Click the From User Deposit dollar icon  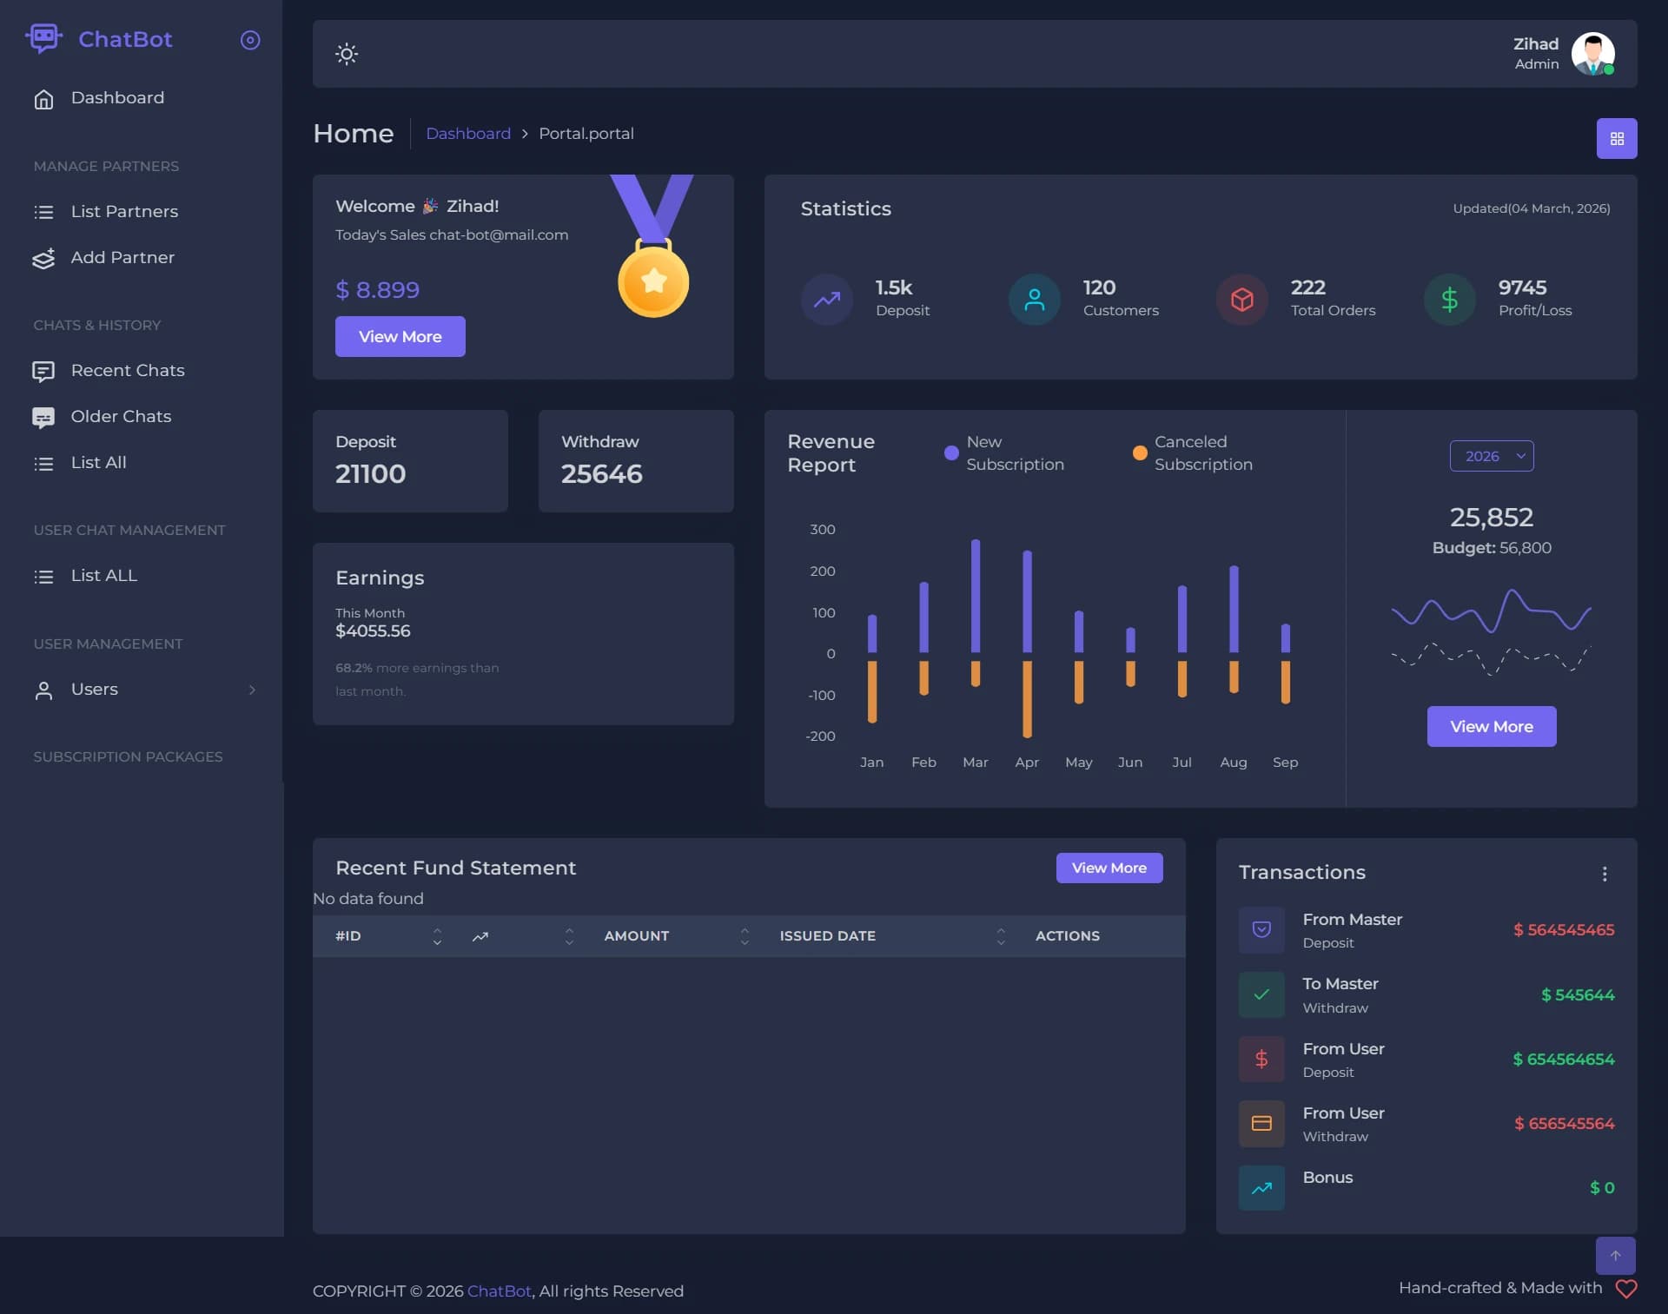click(1261, 1059)
